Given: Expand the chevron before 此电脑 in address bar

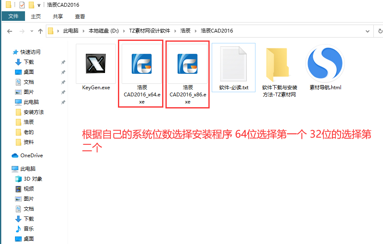Looking at the screenshot, I should pyautogui.click(x=58, y=31).
